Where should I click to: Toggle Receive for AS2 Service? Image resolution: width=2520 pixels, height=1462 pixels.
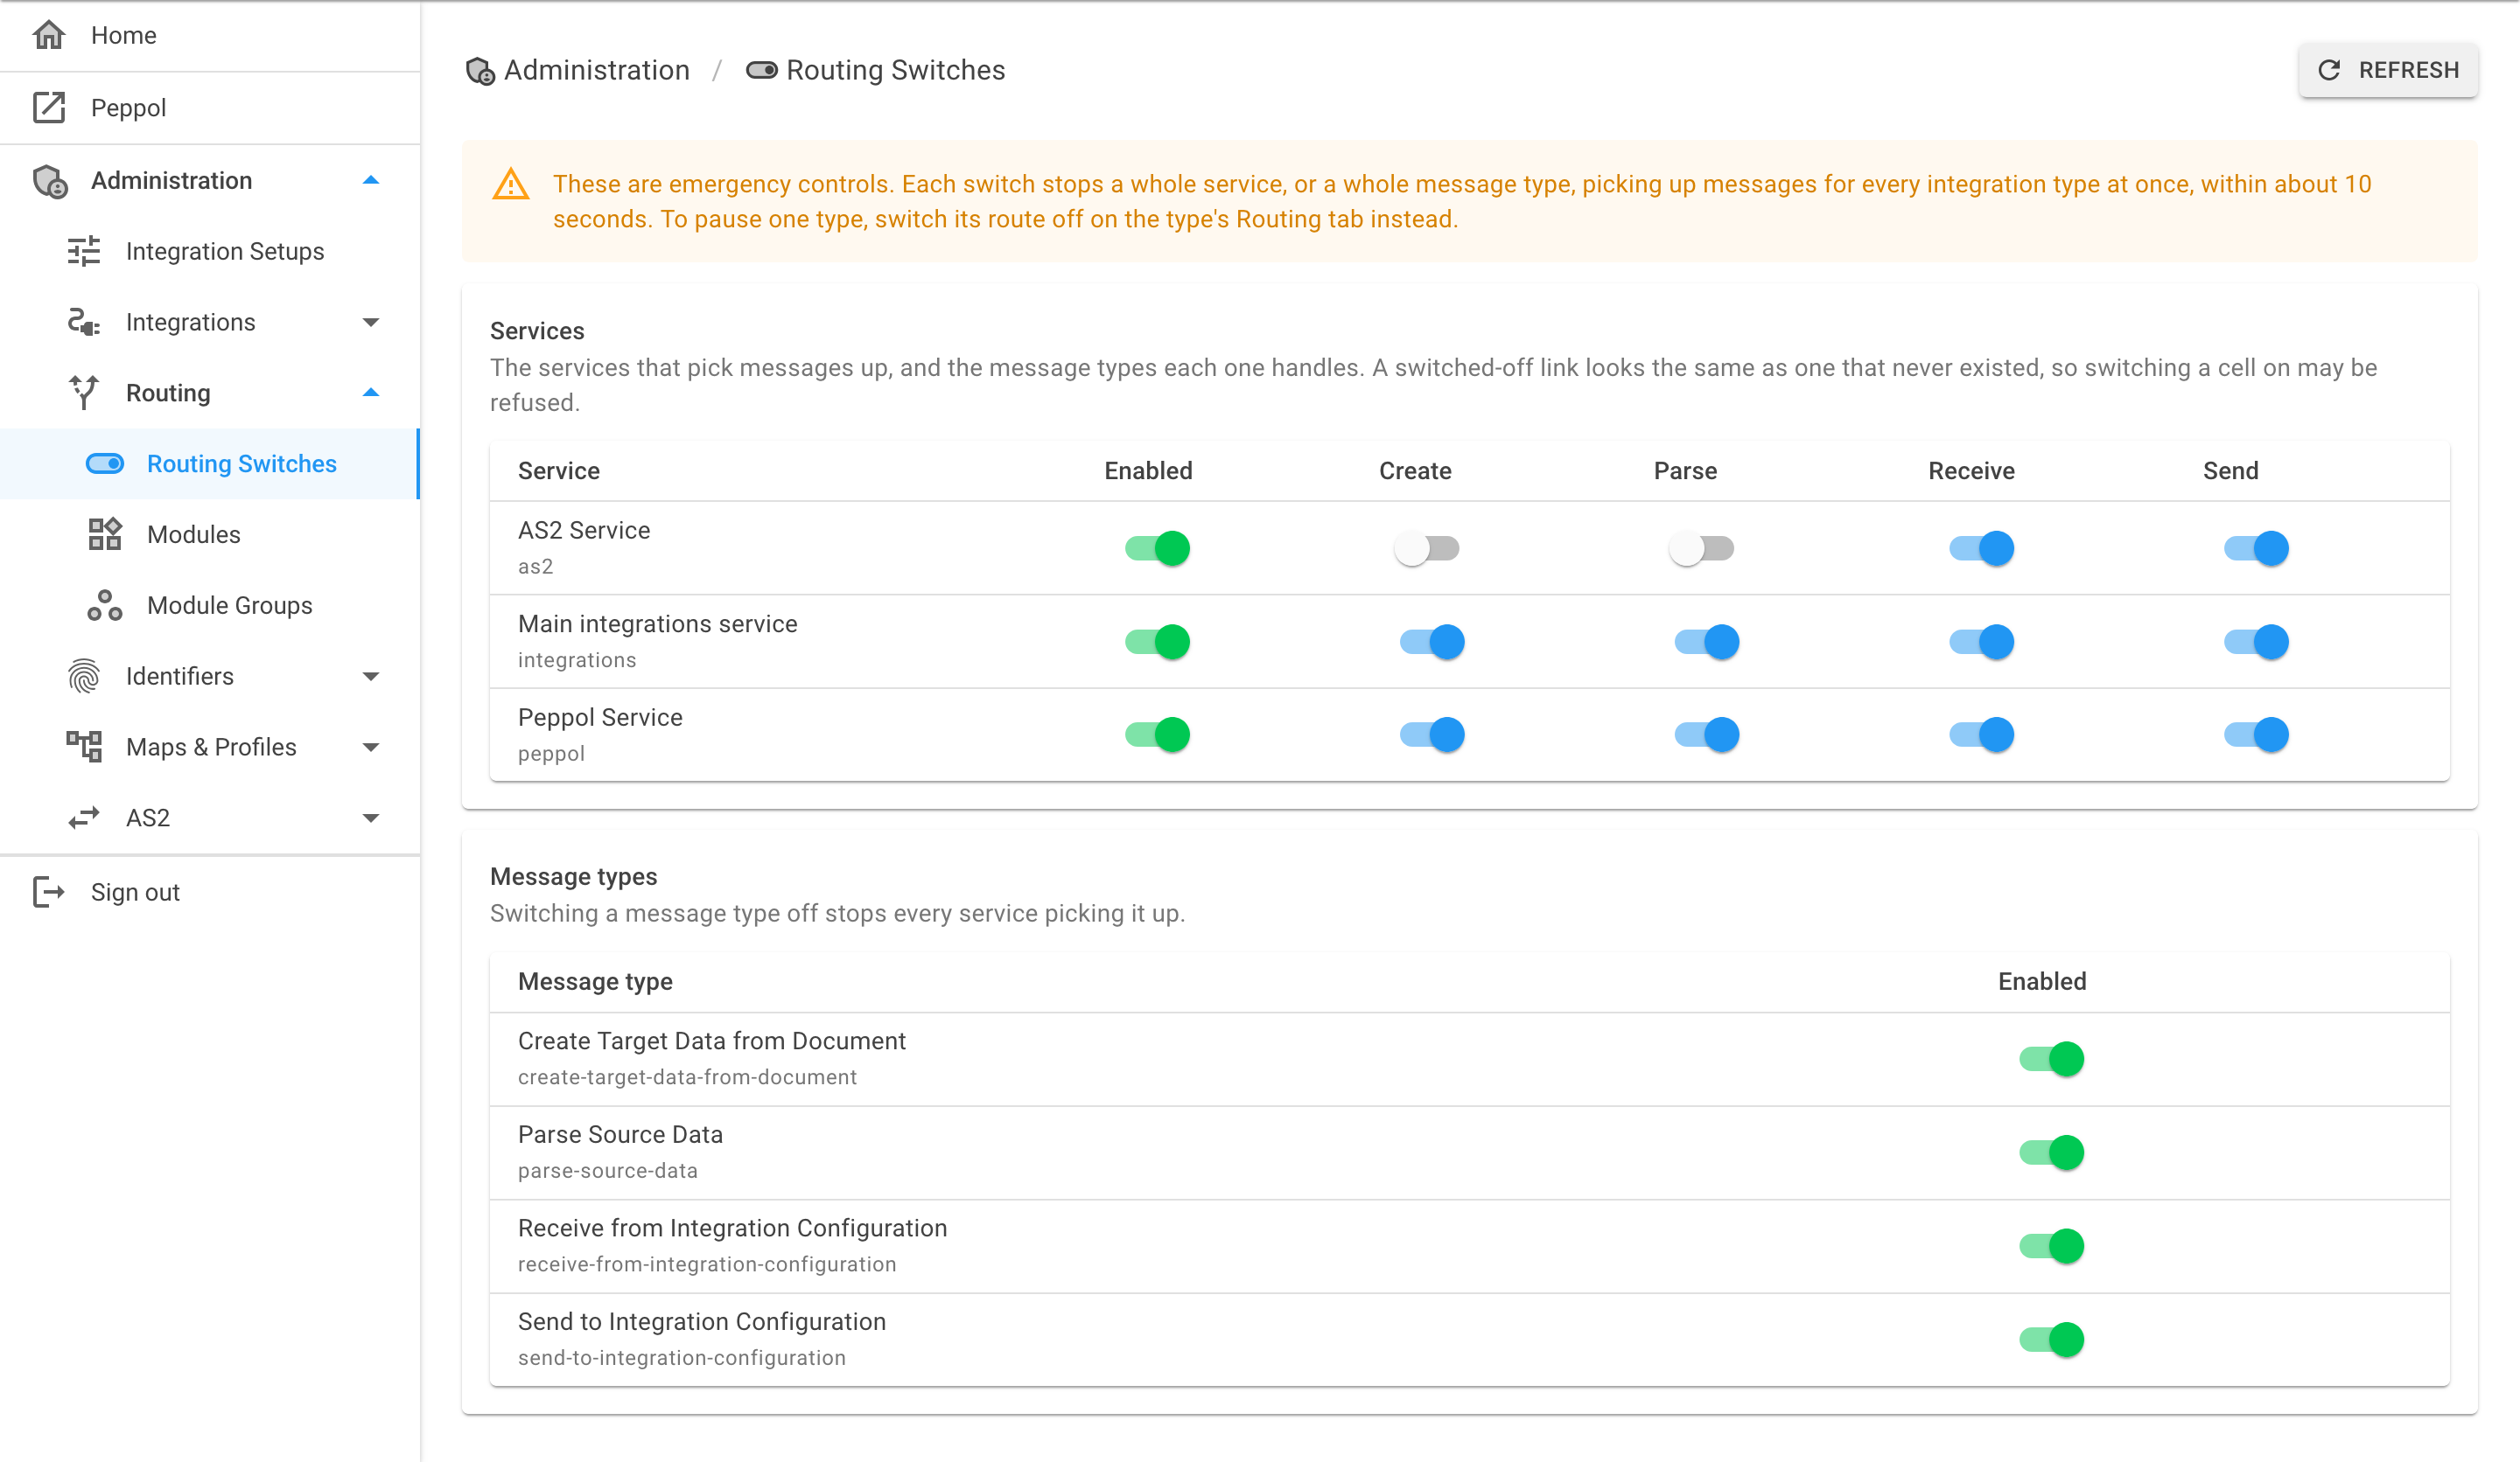click(1981, 547)
